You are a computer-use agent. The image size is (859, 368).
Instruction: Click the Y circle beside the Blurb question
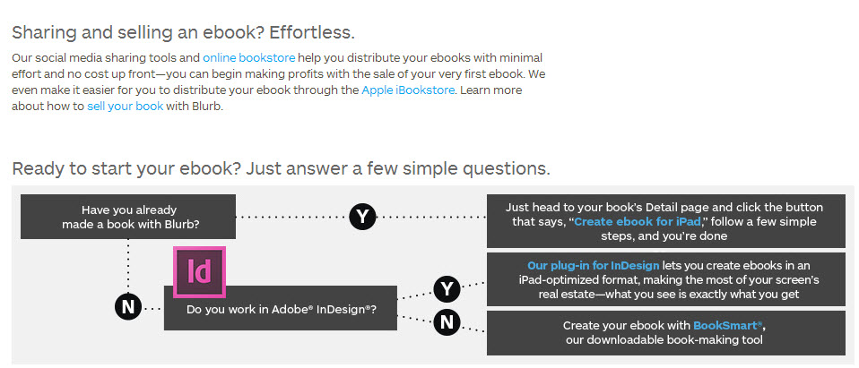(362, 216)
